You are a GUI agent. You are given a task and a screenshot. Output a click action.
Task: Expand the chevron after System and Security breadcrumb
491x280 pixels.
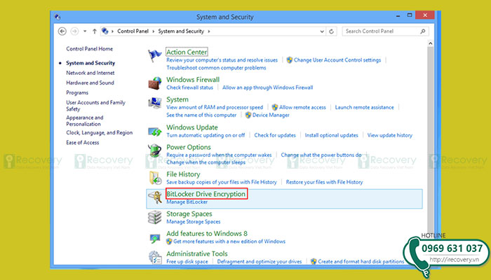[209, 31]
